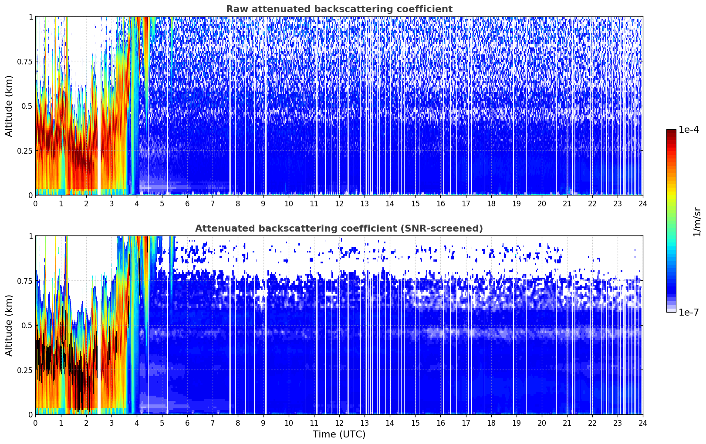Viewport: 706px width, 444px height.
Task: Click hour 24 tick label on bottom plot
Action: click(x=642, y=423)
